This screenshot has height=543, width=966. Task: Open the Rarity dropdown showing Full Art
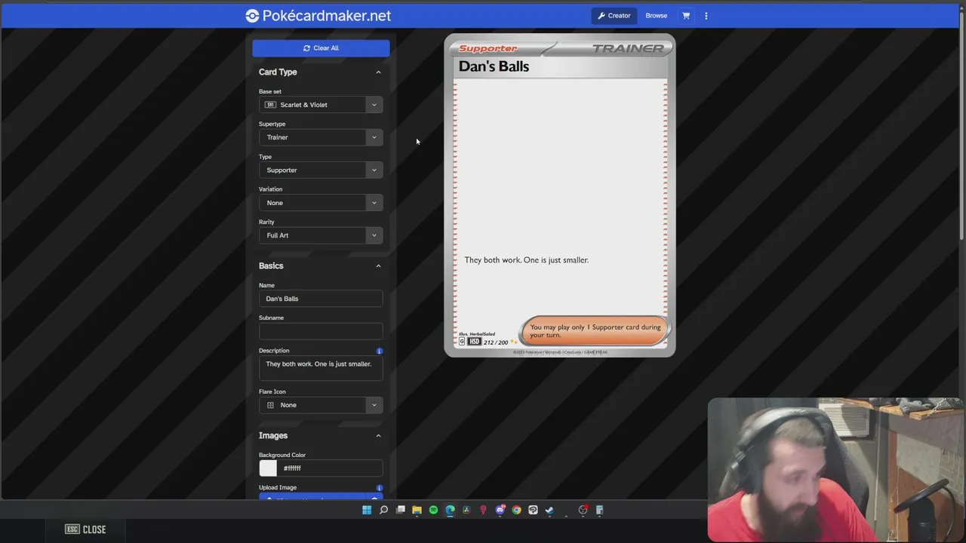321,235
